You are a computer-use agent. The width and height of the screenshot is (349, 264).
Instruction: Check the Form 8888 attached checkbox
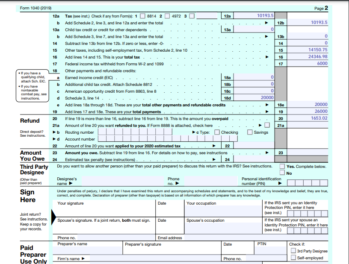click(x=267, y=125)
